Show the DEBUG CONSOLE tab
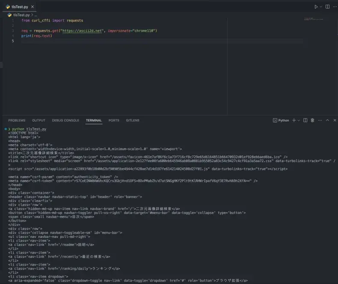The height and width of the screenshot is (284, 338). tap(65, 121)
